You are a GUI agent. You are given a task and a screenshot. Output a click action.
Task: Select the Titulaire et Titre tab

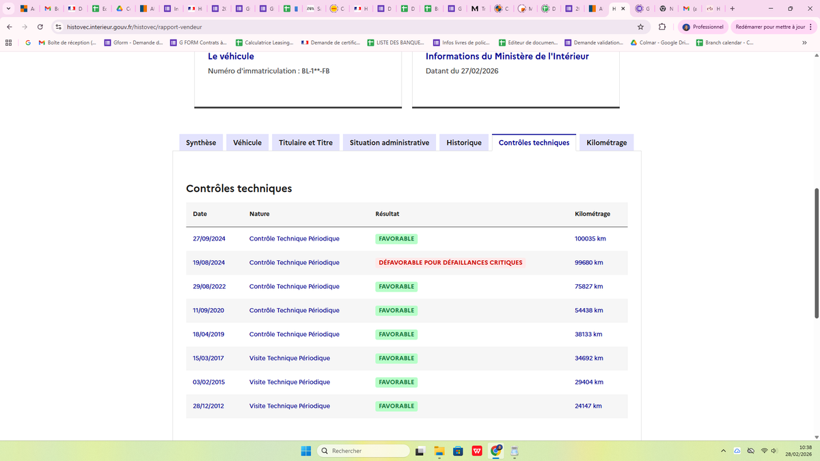(x=305, y=143)
